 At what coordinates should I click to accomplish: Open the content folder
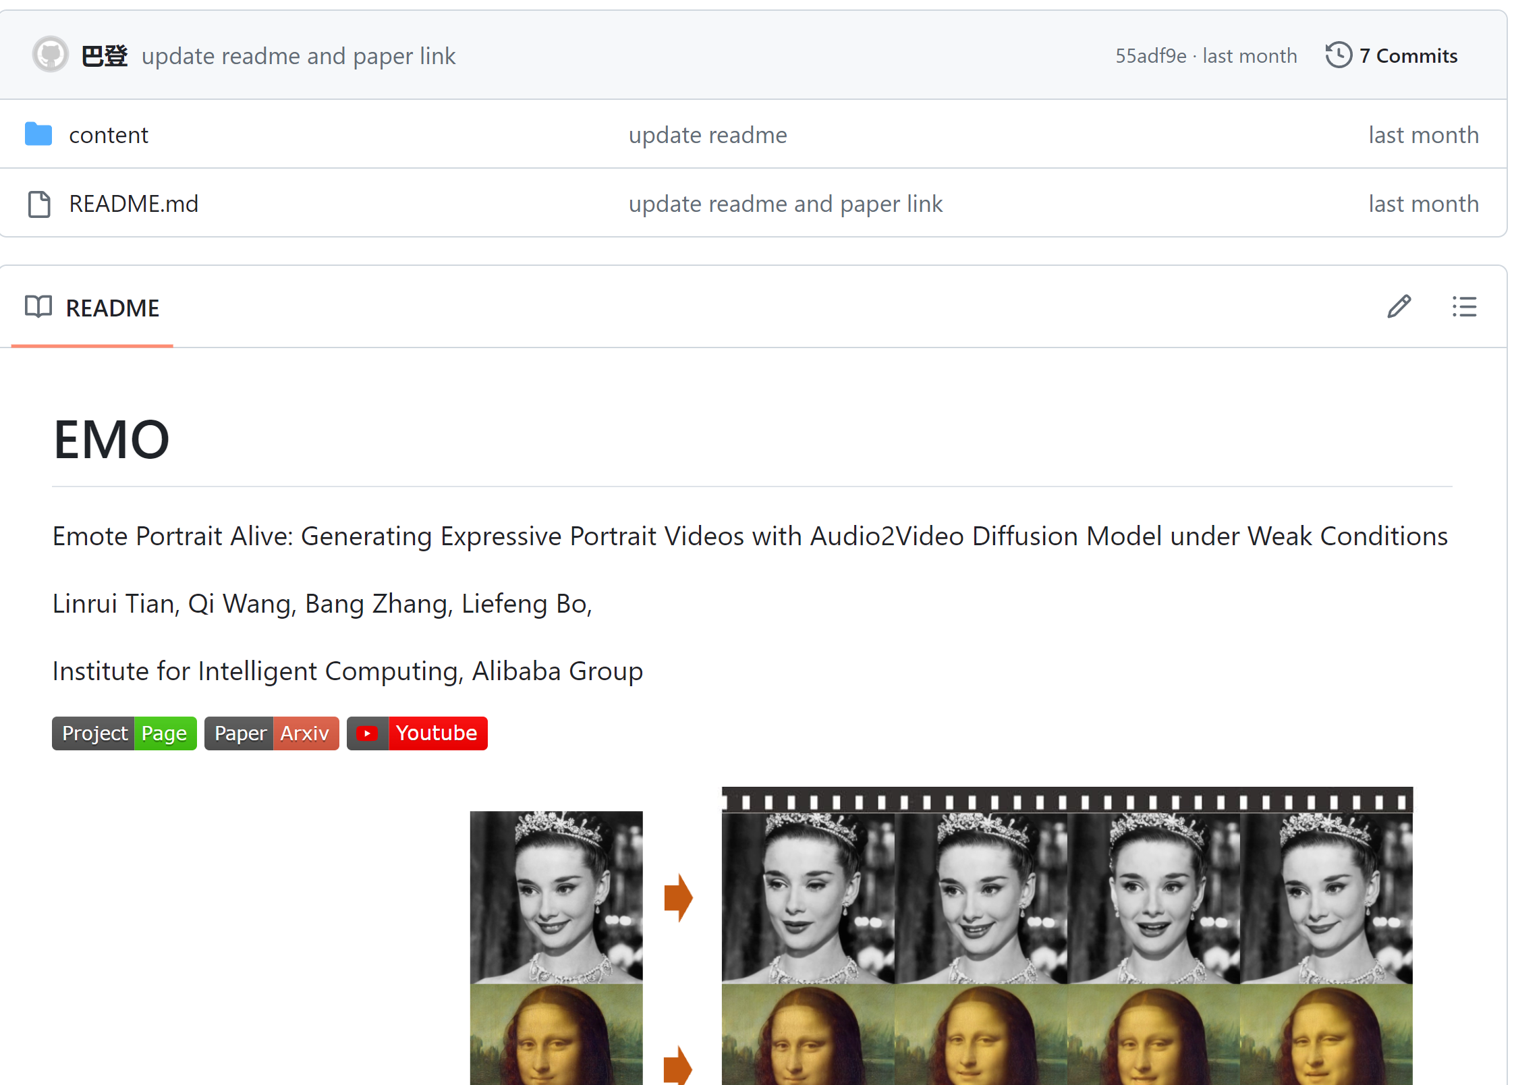(x=108, y=135)
